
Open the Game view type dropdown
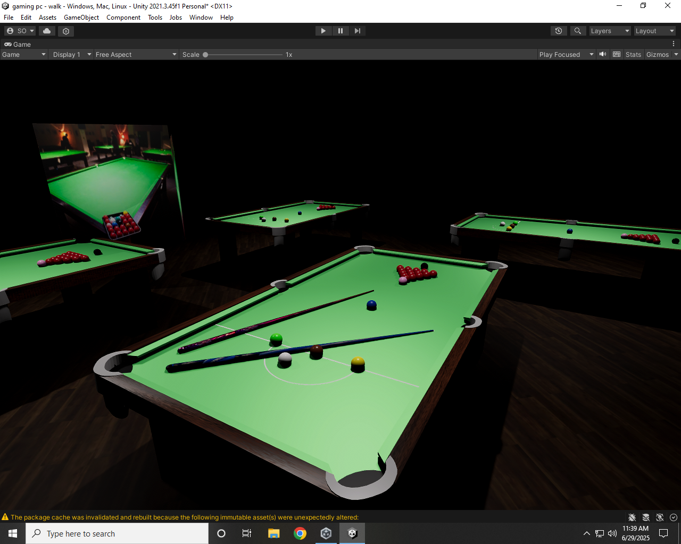pyautogui.click(x=24, y=55)
